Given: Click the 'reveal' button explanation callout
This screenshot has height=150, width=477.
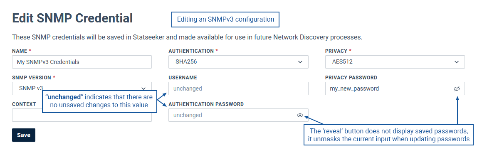Looking at the screenshot, I should (388, 135).
